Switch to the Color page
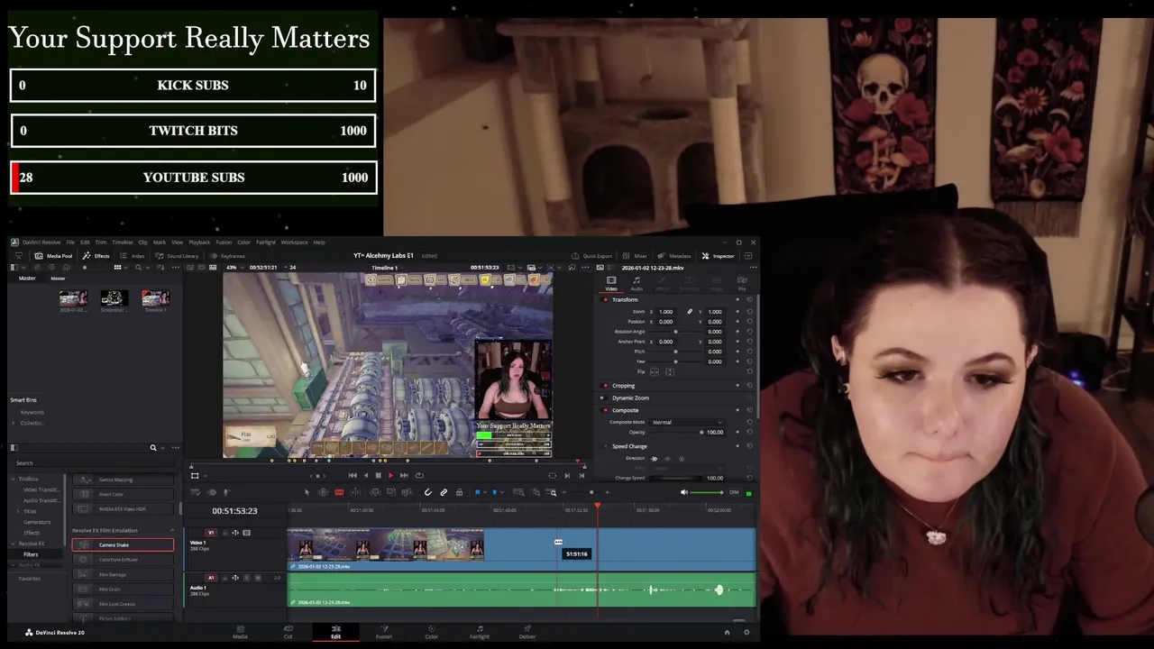This screenshot has height=649, width=1154. (x=431, y=632)
